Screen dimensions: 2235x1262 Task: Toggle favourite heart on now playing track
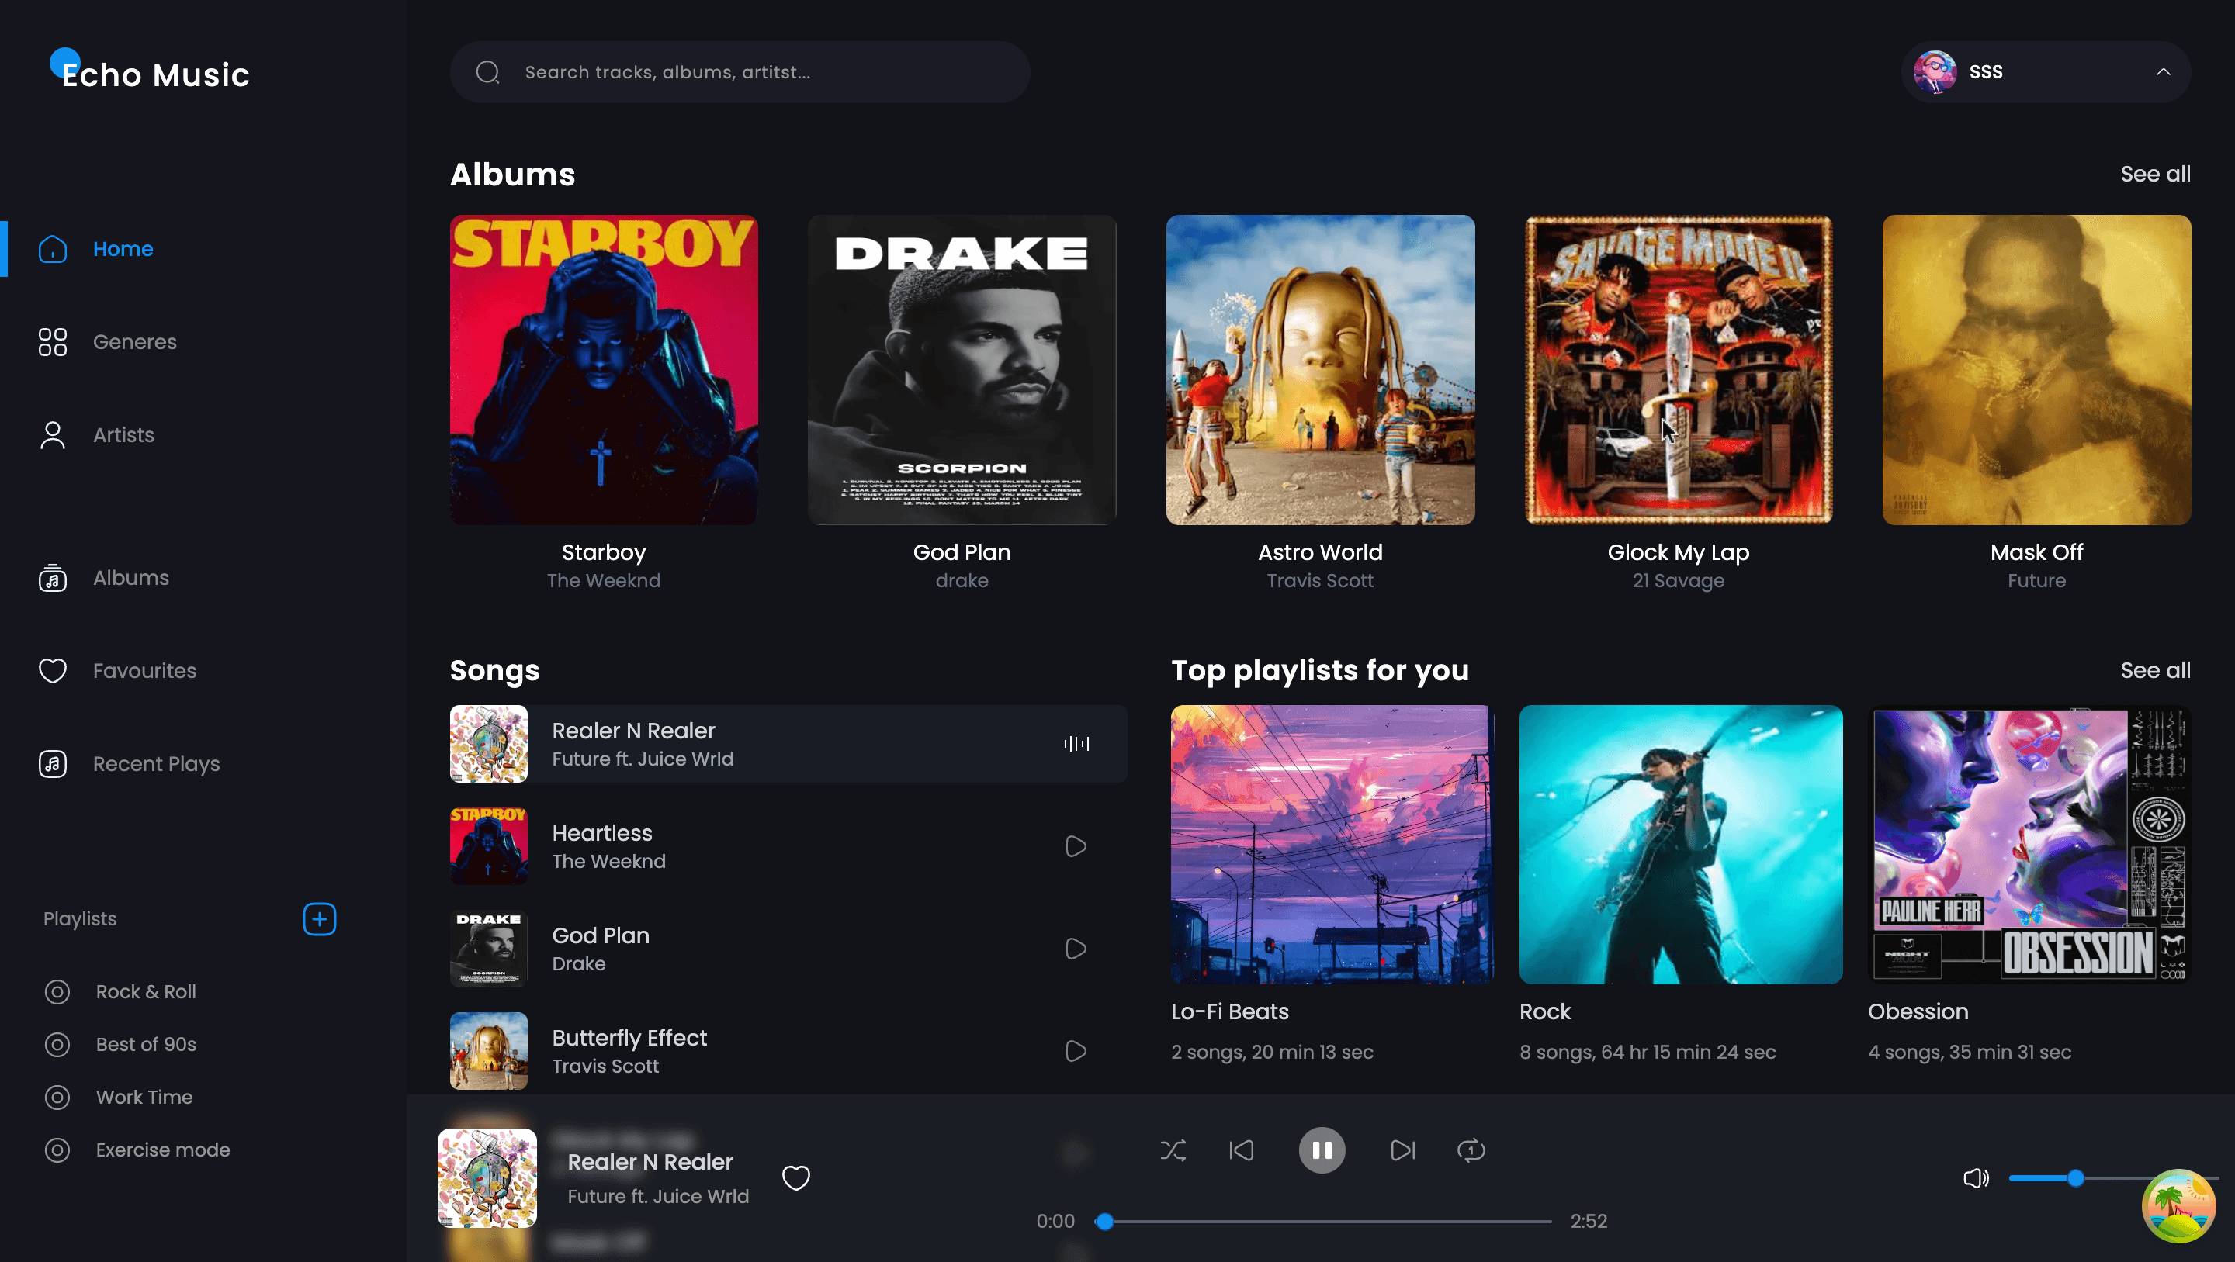[x=795, y=1177]
